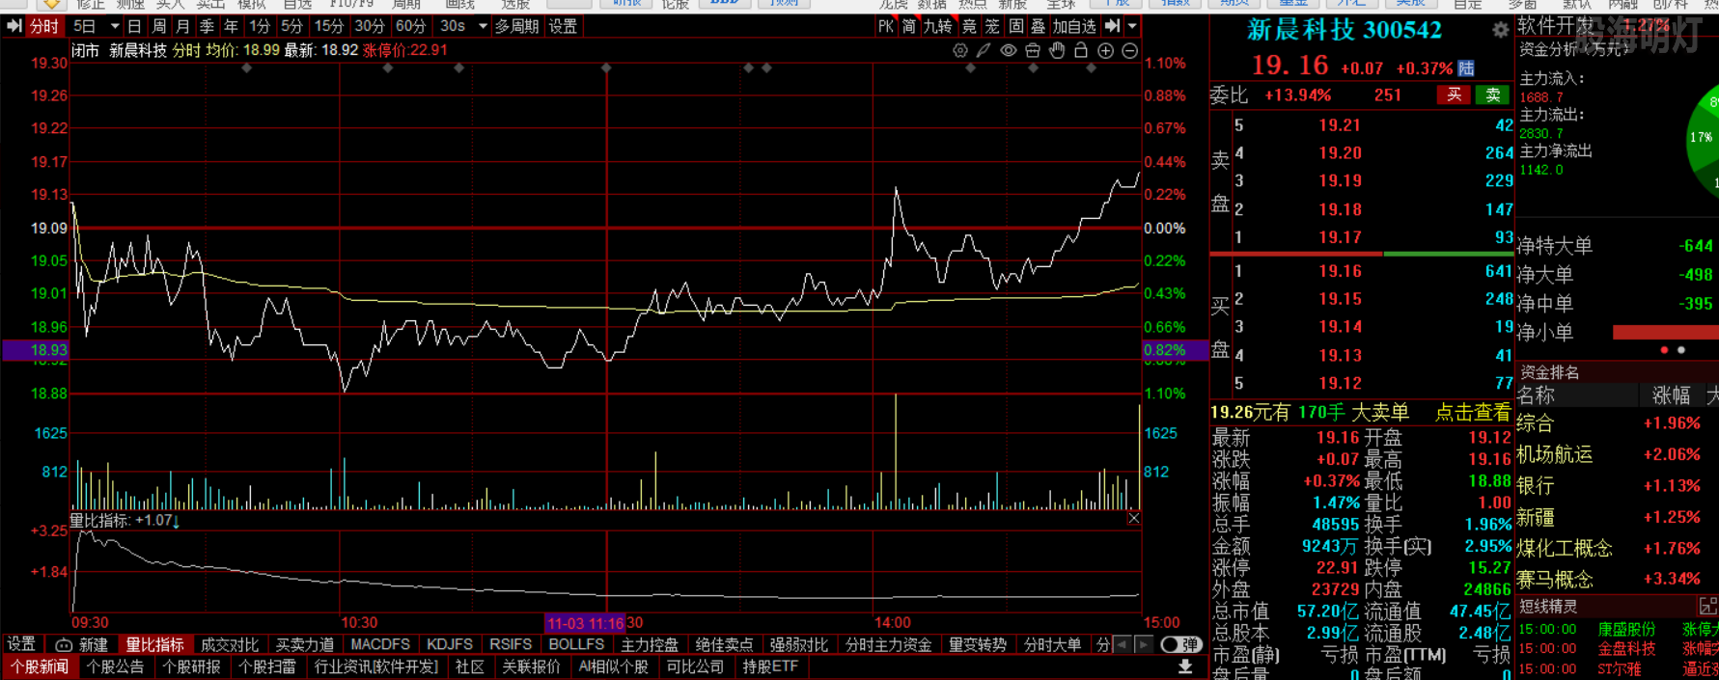Expand the 5日 period dropdown arrow
Image resolution: width=1719 pixels, height=680 pixels.
click(x=114, y=26)
